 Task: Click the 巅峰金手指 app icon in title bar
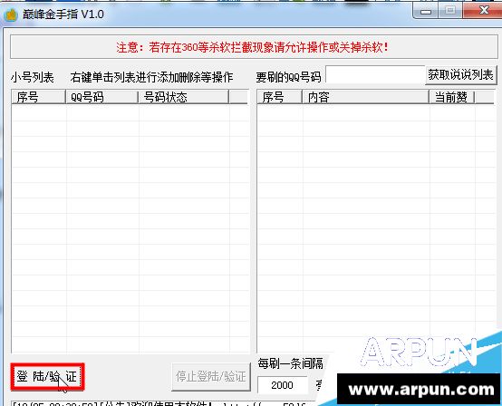coord(11,14)
